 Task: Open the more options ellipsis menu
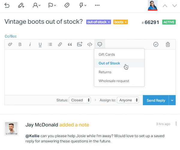click(97, 5)
